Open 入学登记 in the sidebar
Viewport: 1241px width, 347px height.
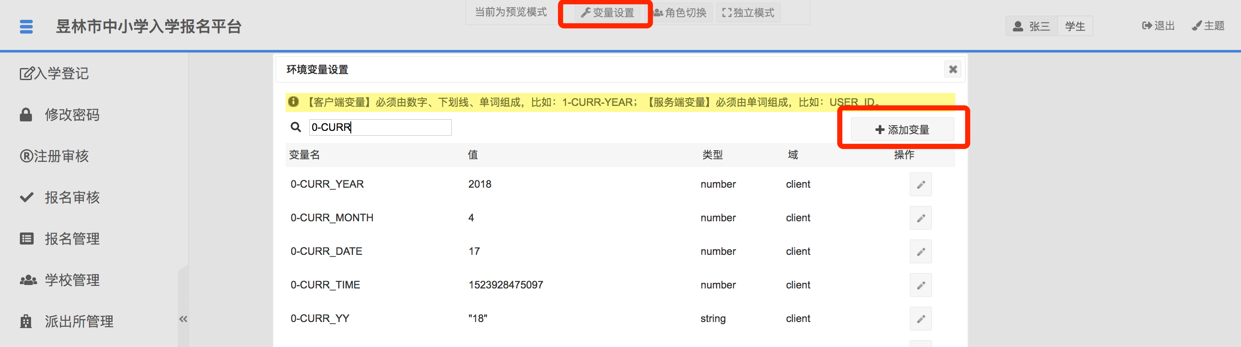[54, 74]
